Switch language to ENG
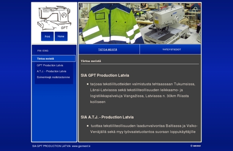 [46, 51]
